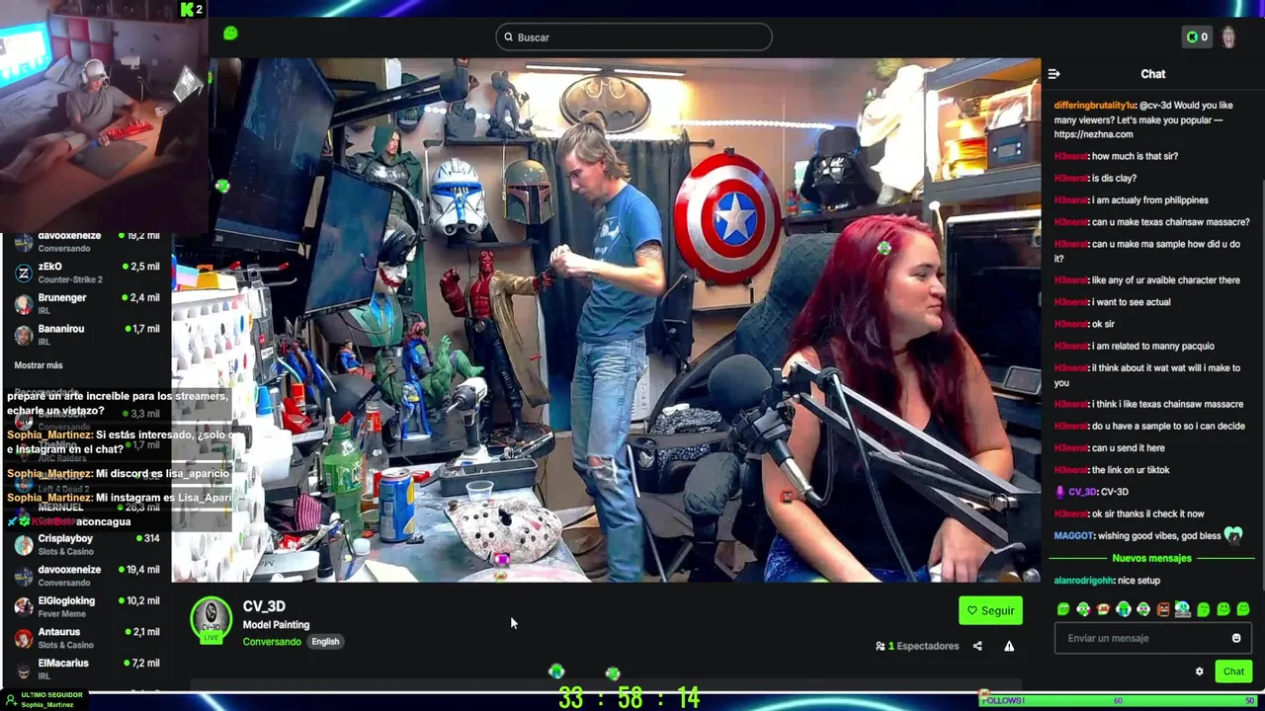Click the zEkO avatar icon
Screen dimensions: 1265x711
point(24,273)
